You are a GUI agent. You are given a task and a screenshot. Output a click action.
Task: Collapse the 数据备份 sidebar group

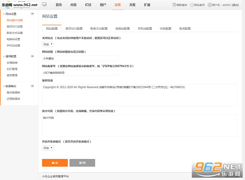(x=32, y=86)
